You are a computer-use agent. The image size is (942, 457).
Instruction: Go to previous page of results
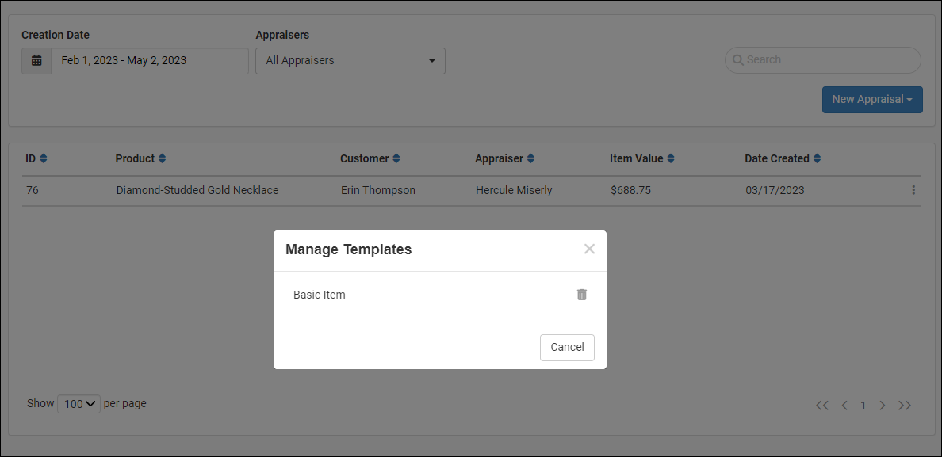(x=844, y=406)
